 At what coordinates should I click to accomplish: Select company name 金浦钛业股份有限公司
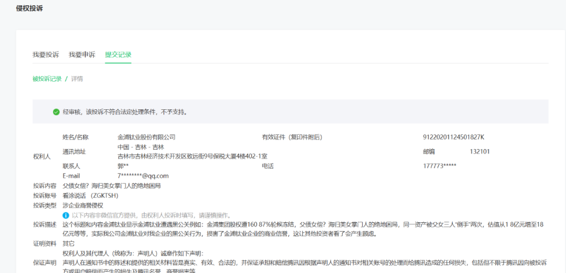coord(147,137)
